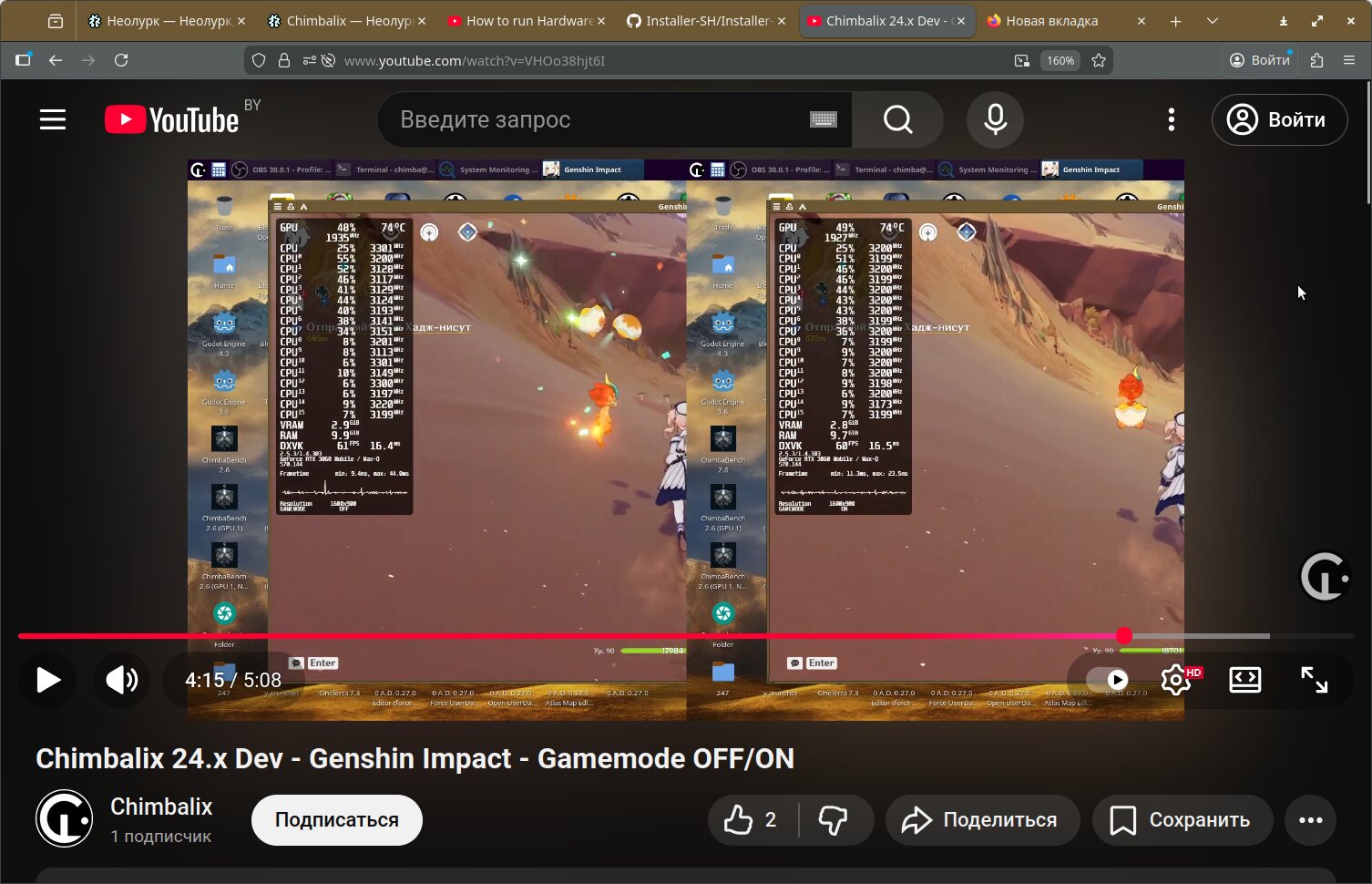Open the YouTube settings three-dot menu
1372x884 pixels.
[x=1172, y=119]
